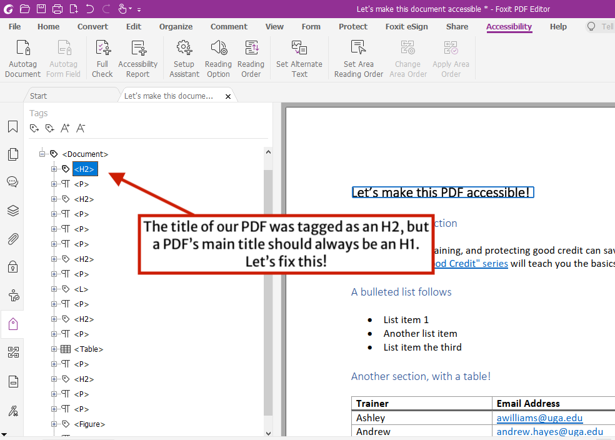Click the Tags panel scrollbar down arrow
615x440 pixels.
pos(268,432)
